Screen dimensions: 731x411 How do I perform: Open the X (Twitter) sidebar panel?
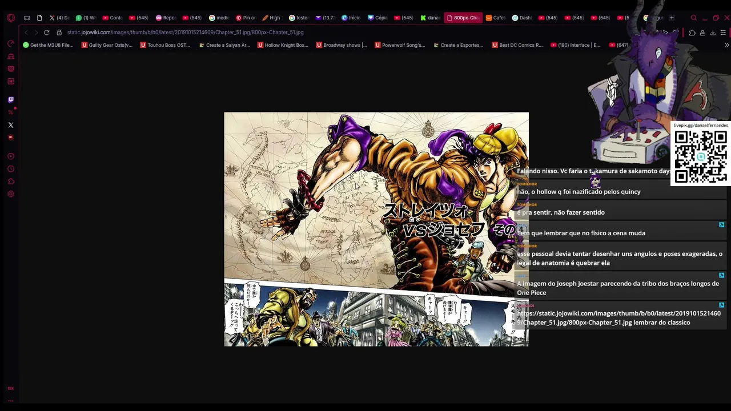(11, 125)
